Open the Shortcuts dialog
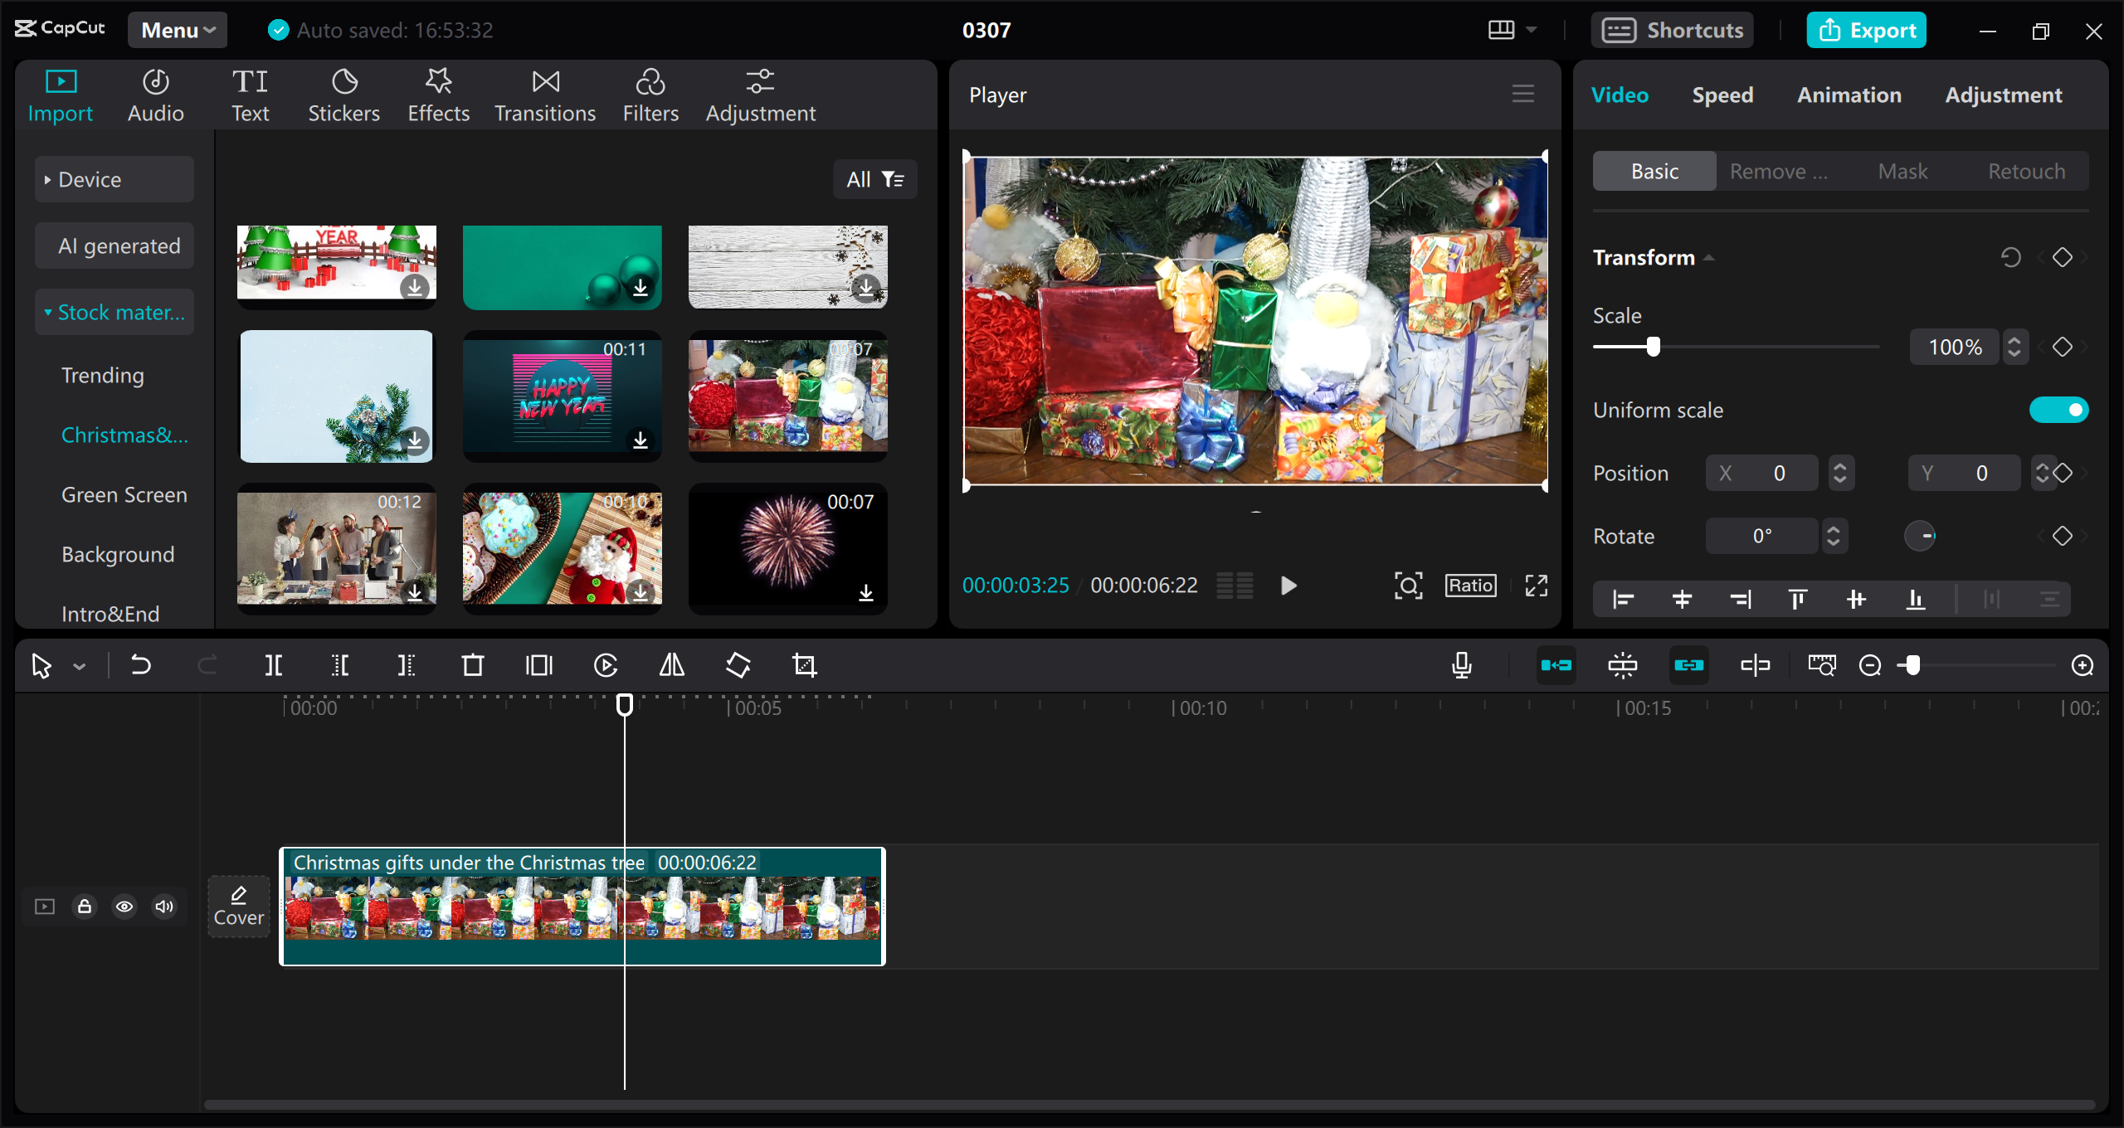 (1672, 29)
